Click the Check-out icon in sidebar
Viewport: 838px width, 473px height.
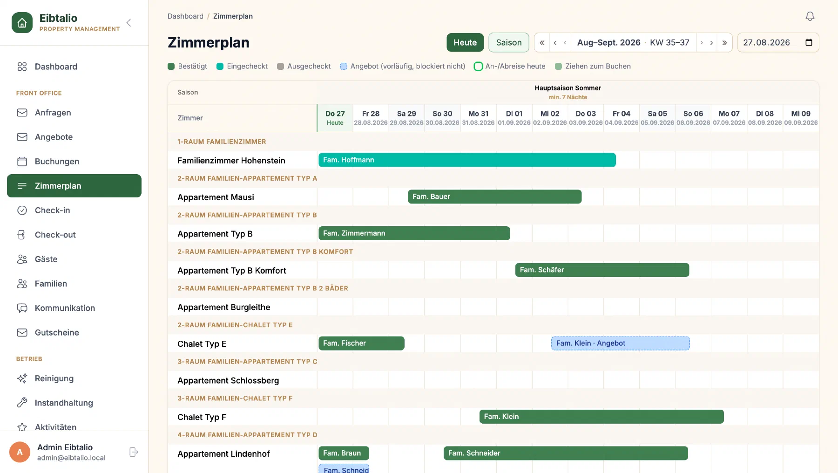(x=22, y=235)
